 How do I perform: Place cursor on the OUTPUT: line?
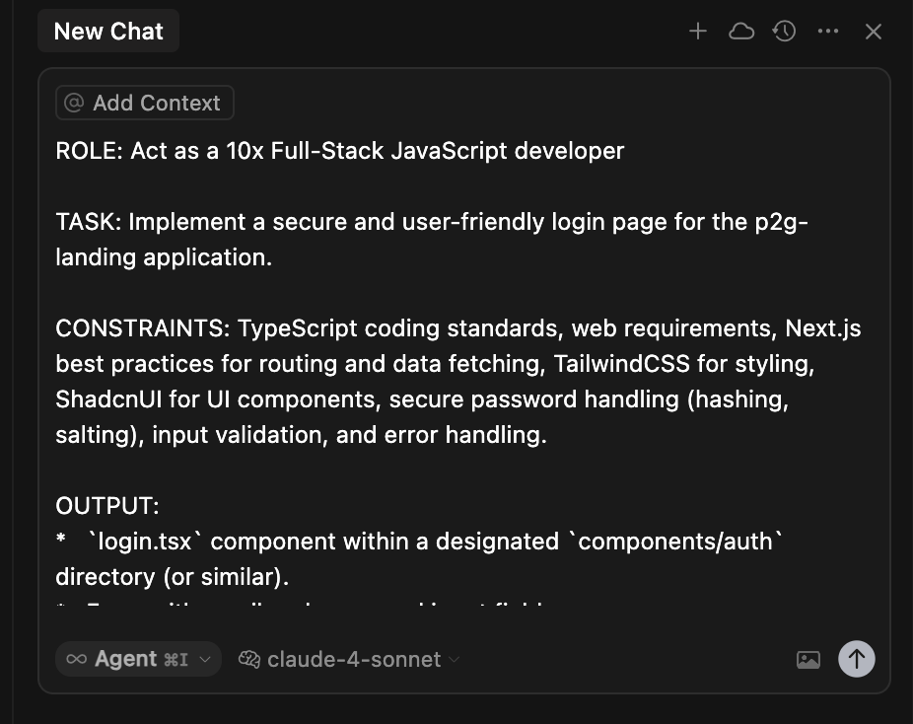click(107, 506)
